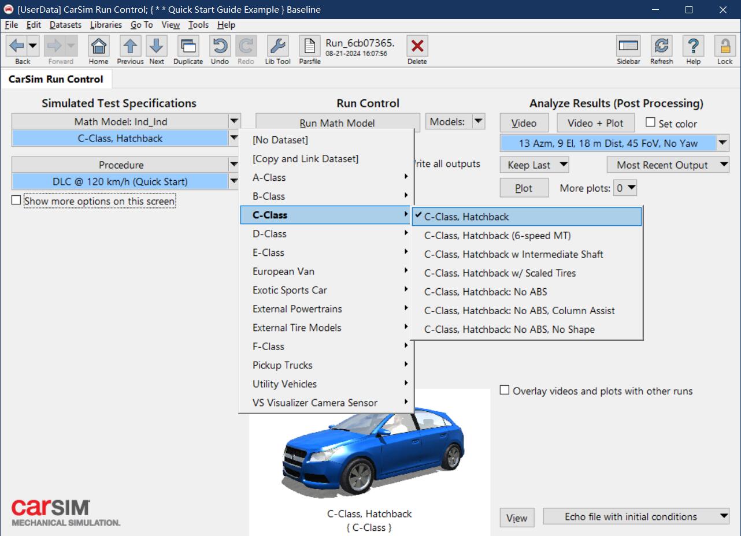Open the Edit menu
The width and height of the screenshot is (741, 536).
pyautogui.click(x=34, y=25)
